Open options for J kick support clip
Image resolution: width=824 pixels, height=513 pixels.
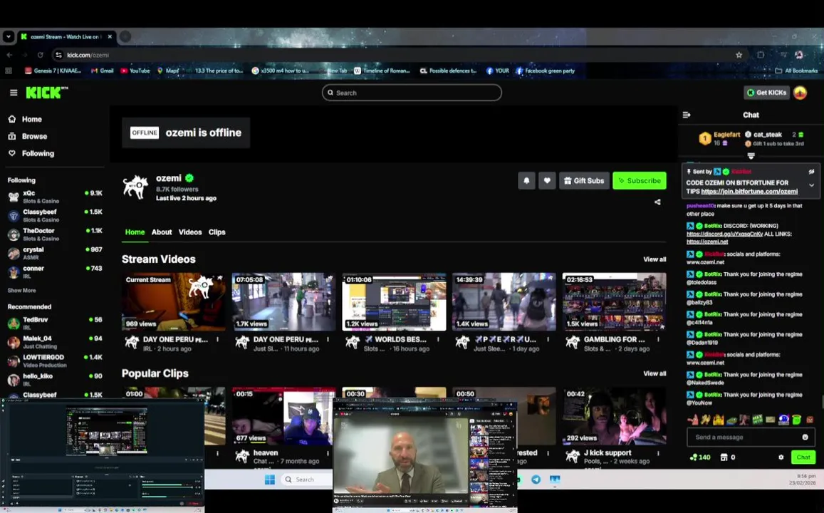[658, 453]
